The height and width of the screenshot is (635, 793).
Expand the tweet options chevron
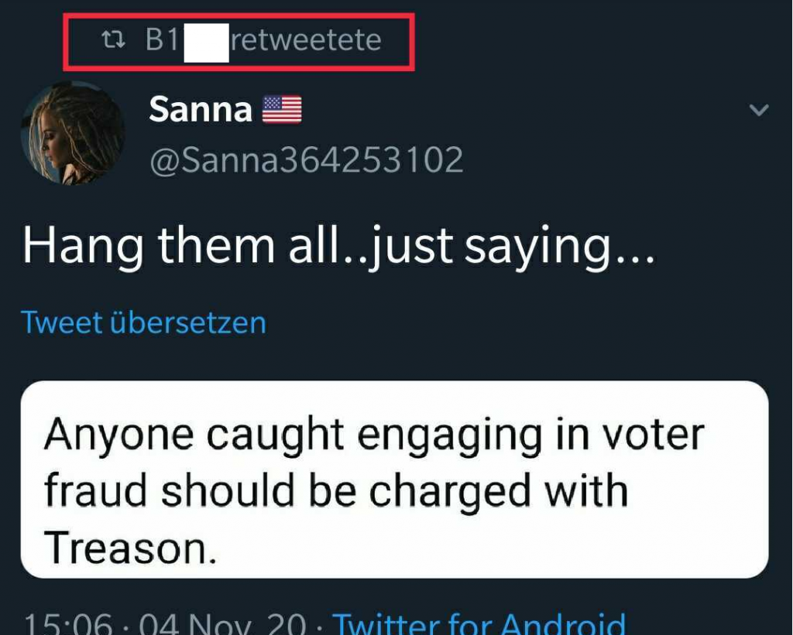point(760,111)
